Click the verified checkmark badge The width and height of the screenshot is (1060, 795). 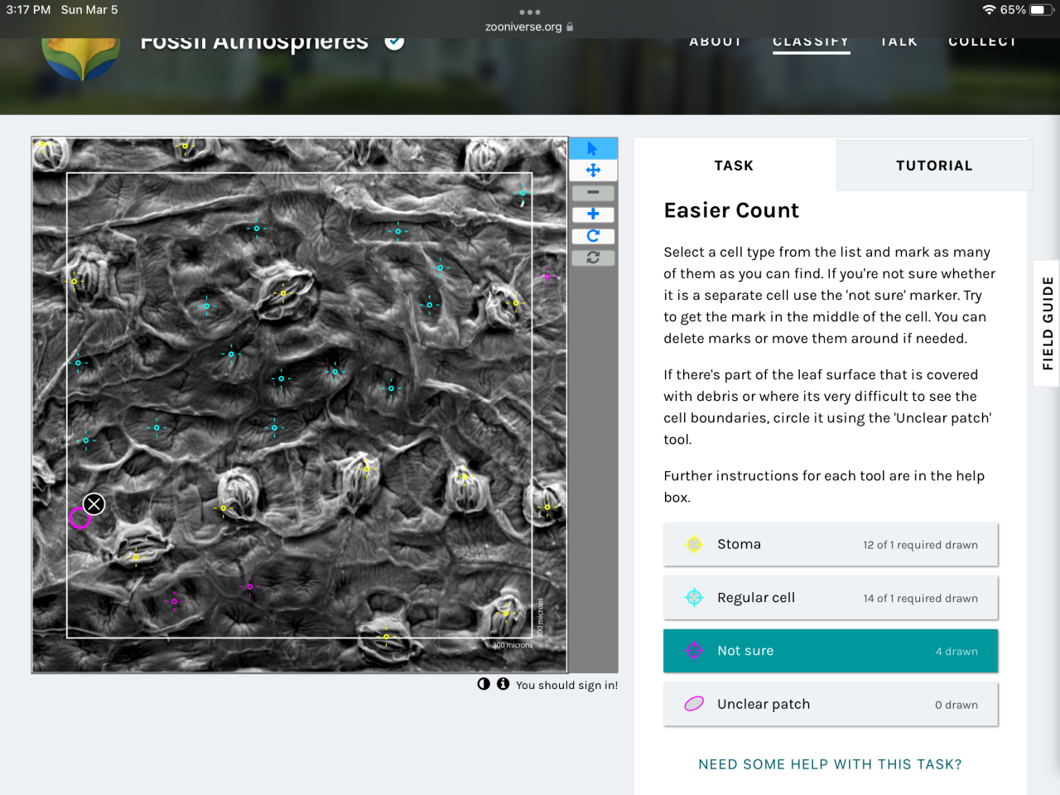pos(395,41)
